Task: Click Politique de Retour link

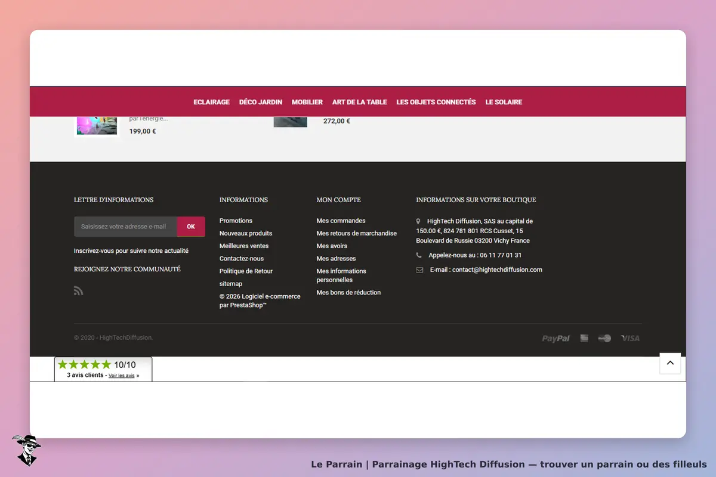Action: 246,271
